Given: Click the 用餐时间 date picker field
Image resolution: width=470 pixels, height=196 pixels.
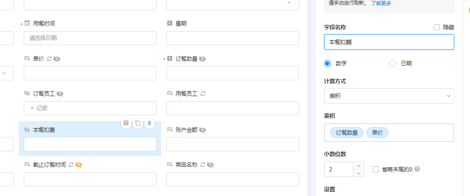Looking at the screenshot, I should coord(90,38).
